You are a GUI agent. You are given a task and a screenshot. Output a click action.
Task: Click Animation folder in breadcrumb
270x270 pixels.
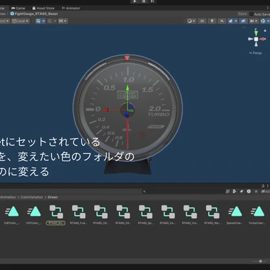tap(8, 197)
